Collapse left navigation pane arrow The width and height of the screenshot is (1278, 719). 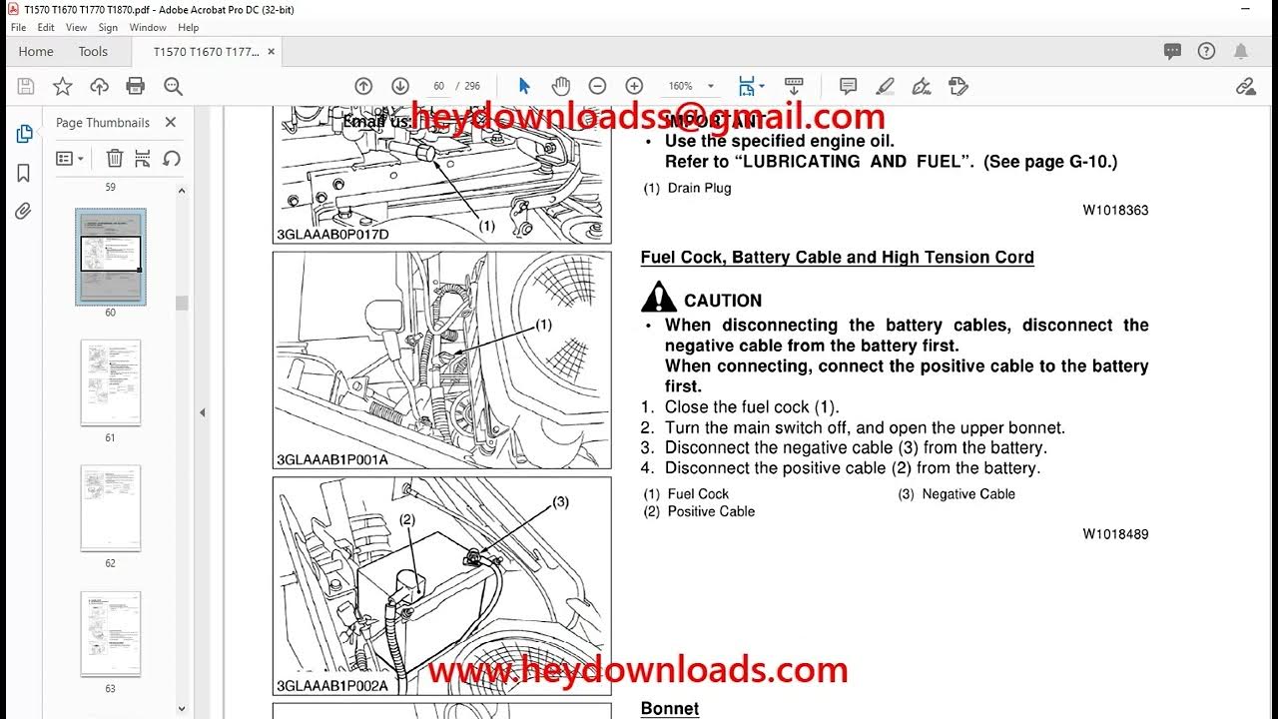(x=202, y=411)
